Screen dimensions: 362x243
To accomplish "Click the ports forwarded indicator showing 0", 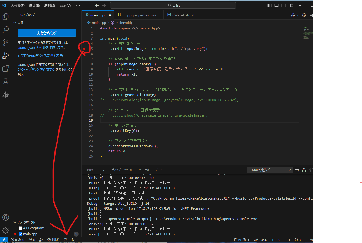I will pyautogui.click(x=32, y=240).
